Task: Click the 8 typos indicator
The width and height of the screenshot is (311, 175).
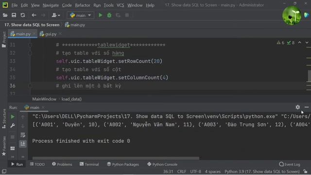Action: (291, 43)
